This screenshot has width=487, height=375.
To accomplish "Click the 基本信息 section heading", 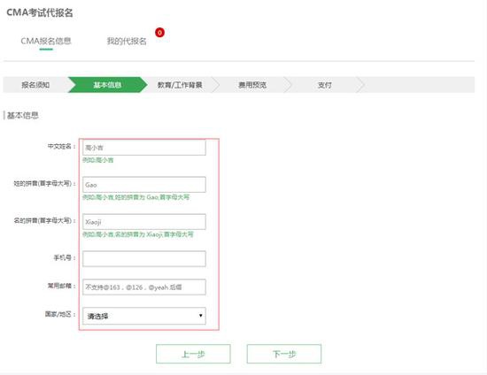I will (x=23, y=115).
